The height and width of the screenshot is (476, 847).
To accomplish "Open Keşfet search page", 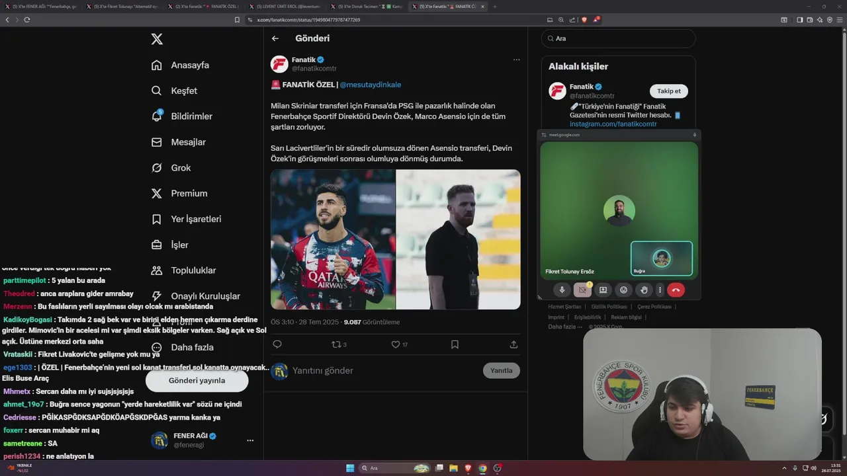I will [174, 91].
